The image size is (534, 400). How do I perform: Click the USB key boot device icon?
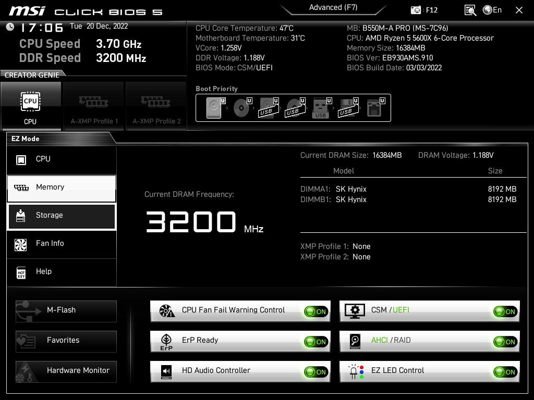pos(321,108)
